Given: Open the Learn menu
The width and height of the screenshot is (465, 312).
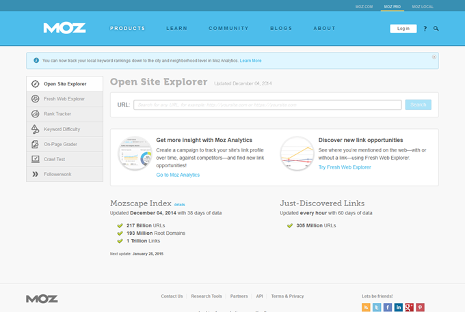Looking at the screenshot, I should pos(176,29).
